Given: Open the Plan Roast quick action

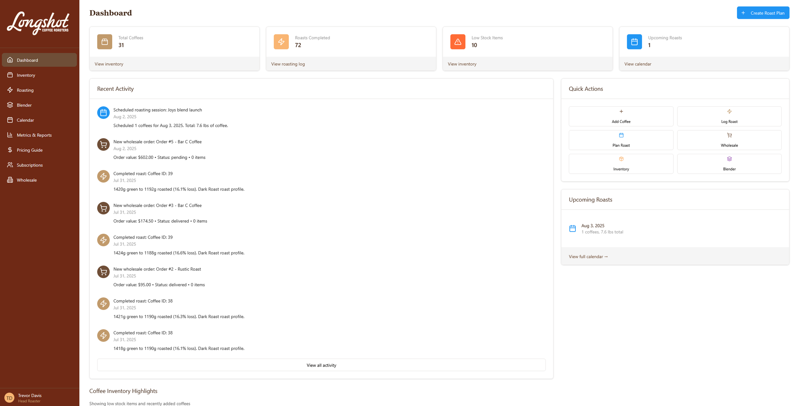Looking at the screenshot, I should [x=621, y=140].
